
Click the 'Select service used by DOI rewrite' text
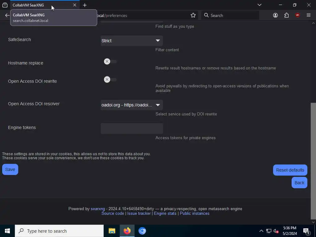186,114
